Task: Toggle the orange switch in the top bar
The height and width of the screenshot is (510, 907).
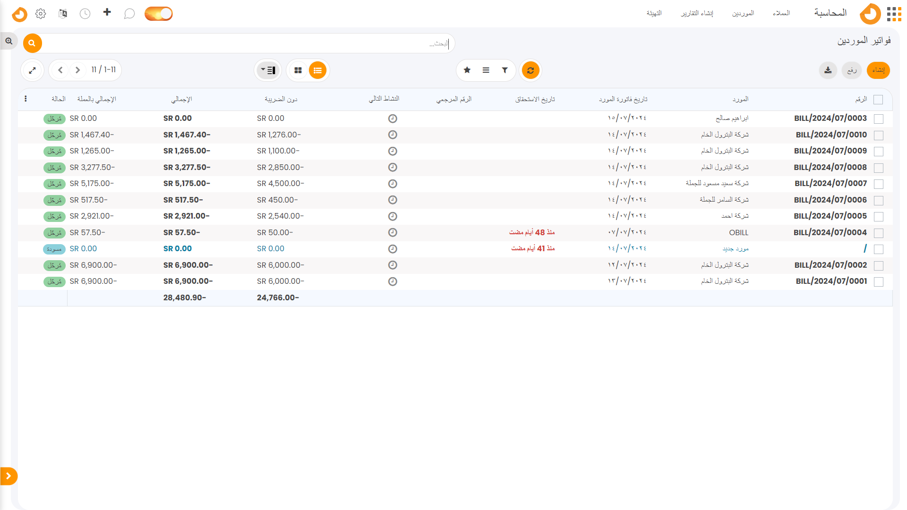Action: pos(159,14)
